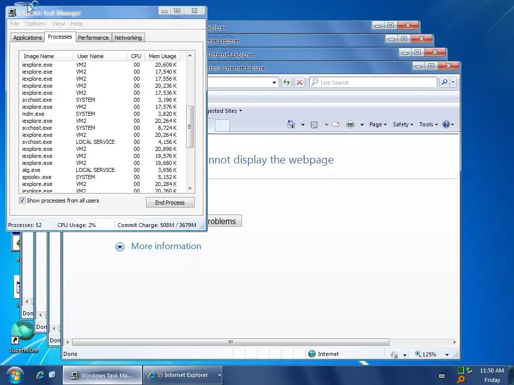
Task: Click the Windows Start orb
Action: [15, 375]
